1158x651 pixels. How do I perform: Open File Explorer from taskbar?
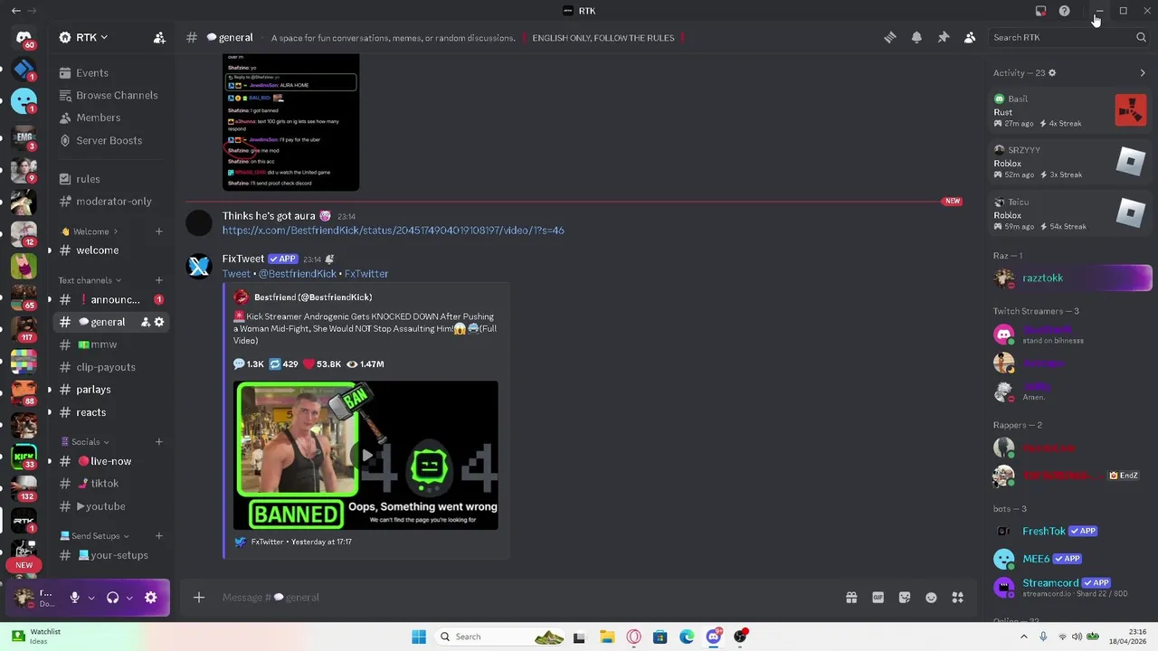[607, 637]
